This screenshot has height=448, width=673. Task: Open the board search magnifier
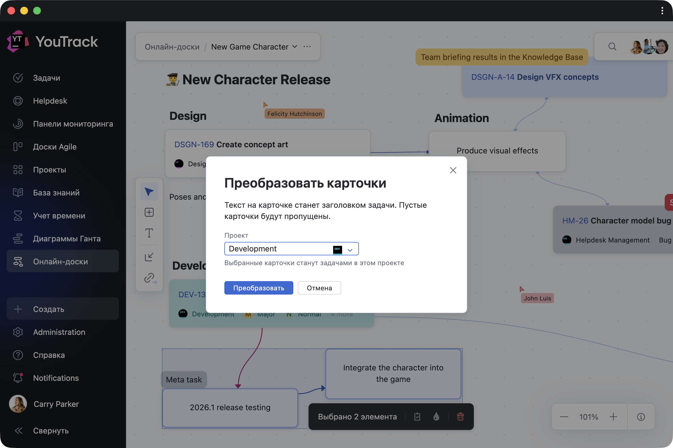tap(612, 46)
